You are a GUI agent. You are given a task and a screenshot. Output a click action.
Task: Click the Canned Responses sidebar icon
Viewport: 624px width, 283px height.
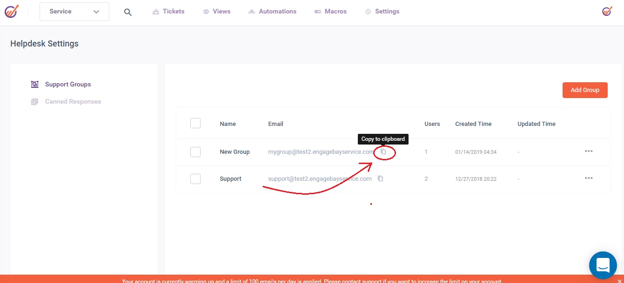(34, 102)
